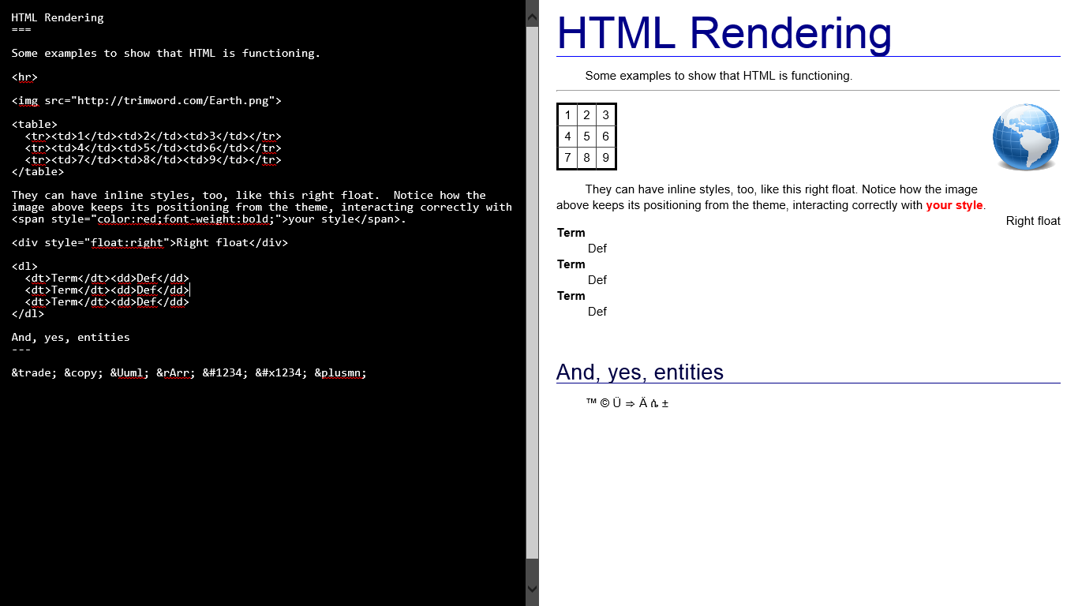Click the 'Right float' text in preview
Viewport: 1078px width, 606px height.
[1032, 221]
